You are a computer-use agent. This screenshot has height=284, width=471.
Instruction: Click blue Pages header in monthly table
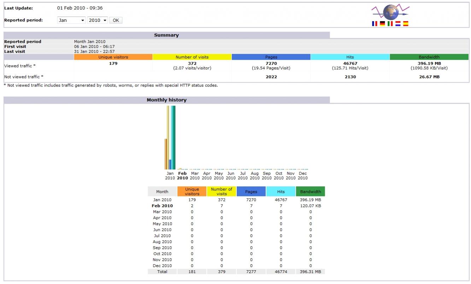(x=251, y=192)
